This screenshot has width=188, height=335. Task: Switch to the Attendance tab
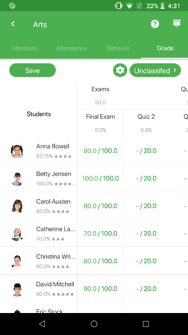click(72, 48)
